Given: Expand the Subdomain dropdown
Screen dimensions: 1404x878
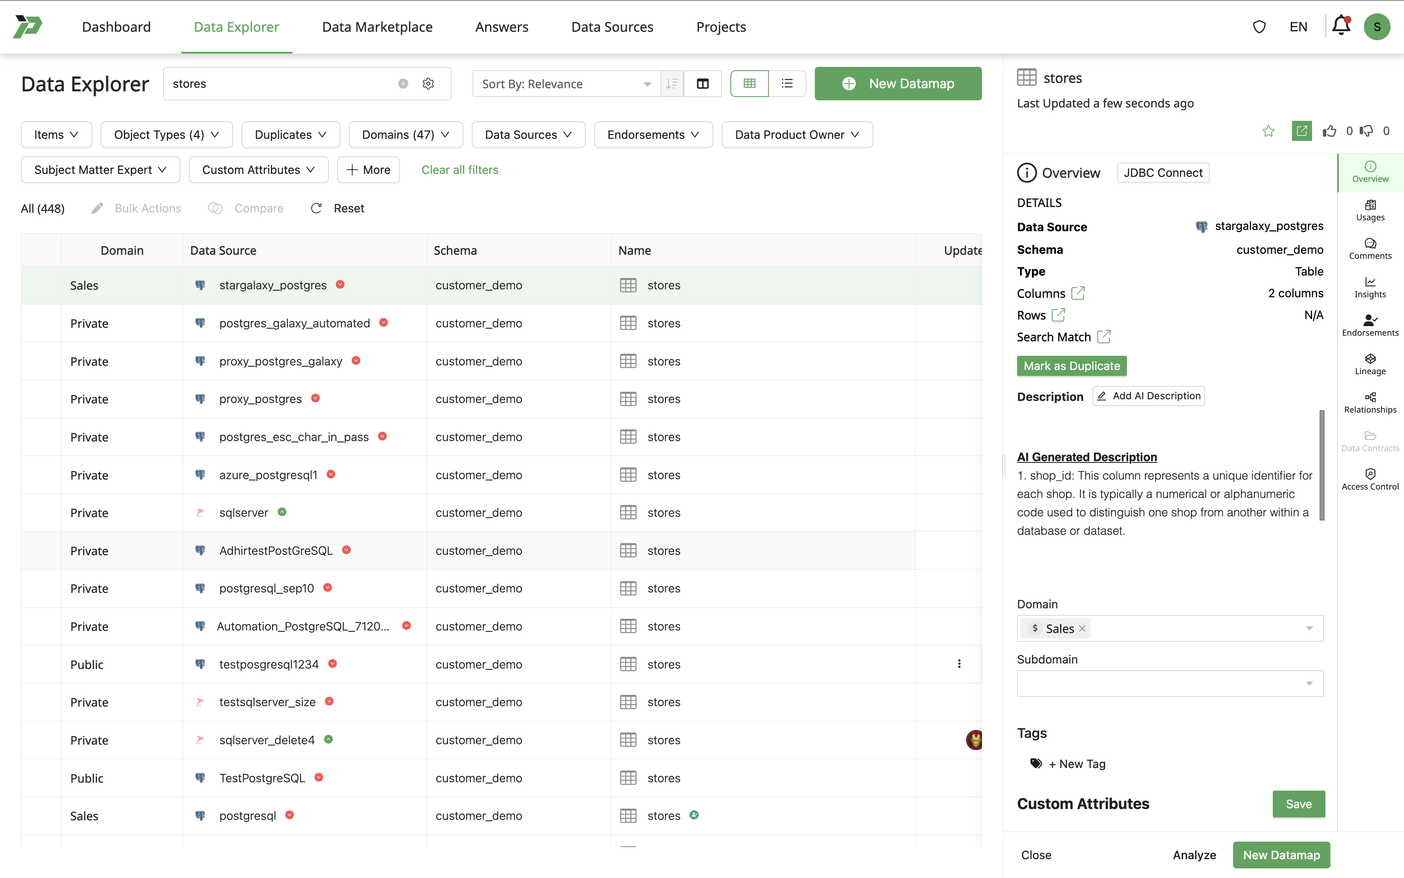Looking at the screenshot, I should 1169,684.
